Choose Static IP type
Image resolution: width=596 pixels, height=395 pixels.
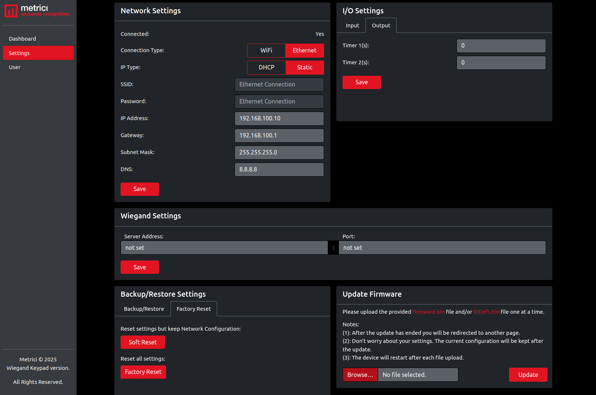click(x=305, y=68)
